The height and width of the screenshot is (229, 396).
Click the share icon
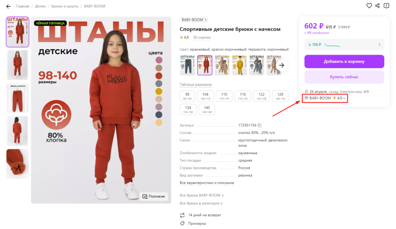click(x=377, y=6)
